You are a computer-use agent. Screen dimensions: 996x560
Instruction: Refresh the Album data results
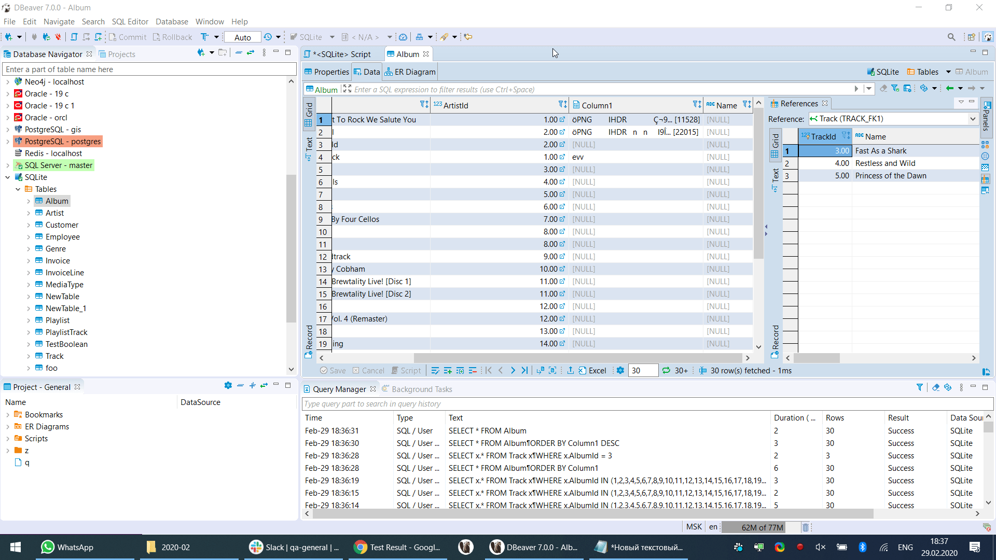point(666,371)
